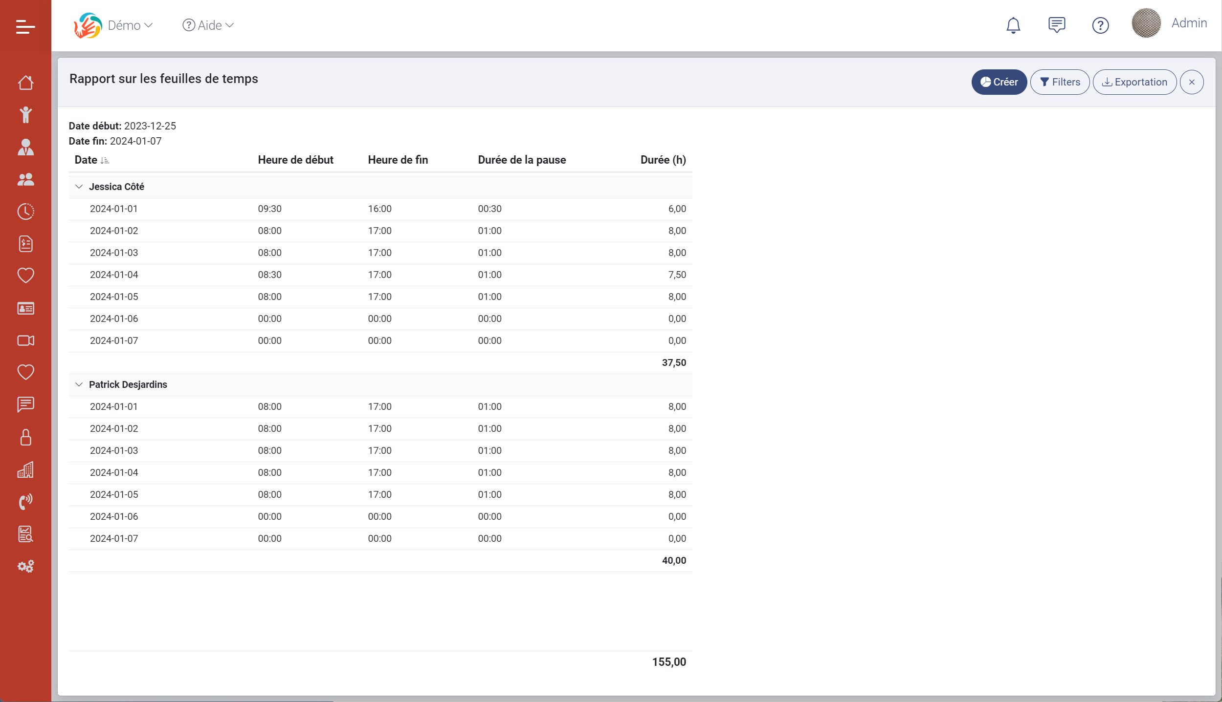Open the messages chat icon in header
The image size is (1222, 702).
pos(1057,25)
